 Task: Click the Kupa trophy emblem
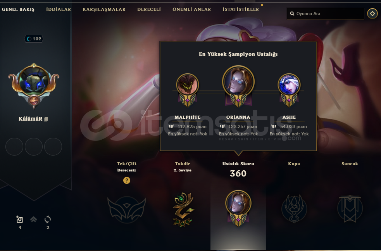point(294,209)
